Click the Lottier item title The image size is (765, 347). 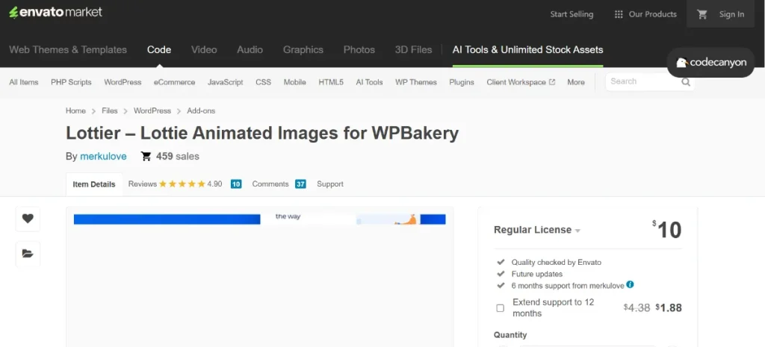[262, 133]
